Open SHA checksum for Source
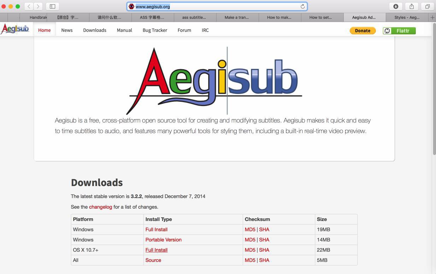This screenshot has height=274, width=436. (264, 260)
